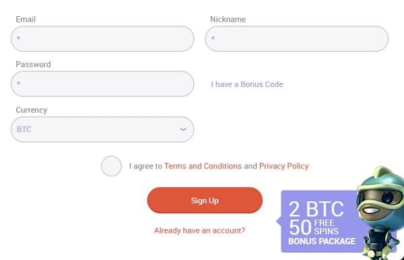Click the "I agree to" label text
The image size is (404, 260).
pyautogui.click(x=145, y=166)
